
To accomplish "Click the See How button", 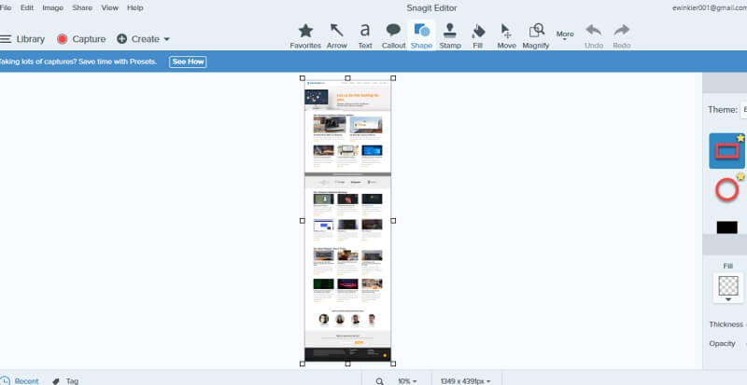I will pos(188,62).
